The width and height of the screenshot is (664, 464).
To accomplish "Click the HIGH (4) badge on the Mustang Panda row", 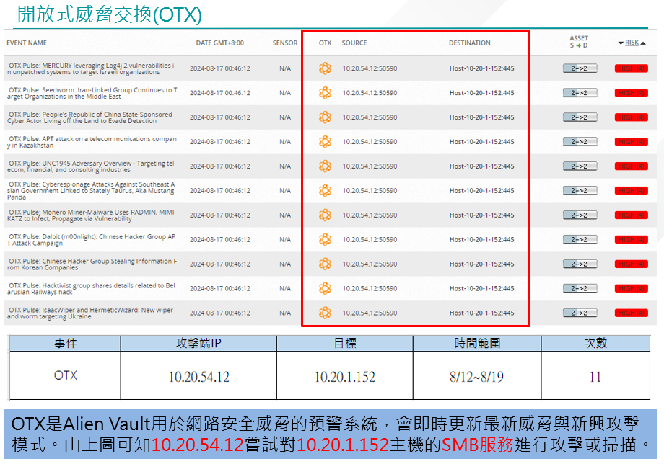I will (x=632, y=191).
